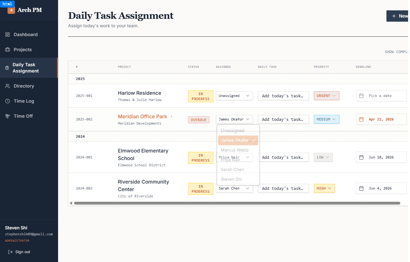The width and height of the screenshot is (410, 262).
Task: Click the New button with plus icon
Action: 398,16
